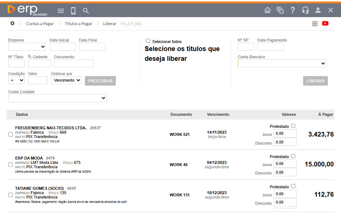
Task: Open the YouTube tutorial icon
Action: click(x=325, y=24)
